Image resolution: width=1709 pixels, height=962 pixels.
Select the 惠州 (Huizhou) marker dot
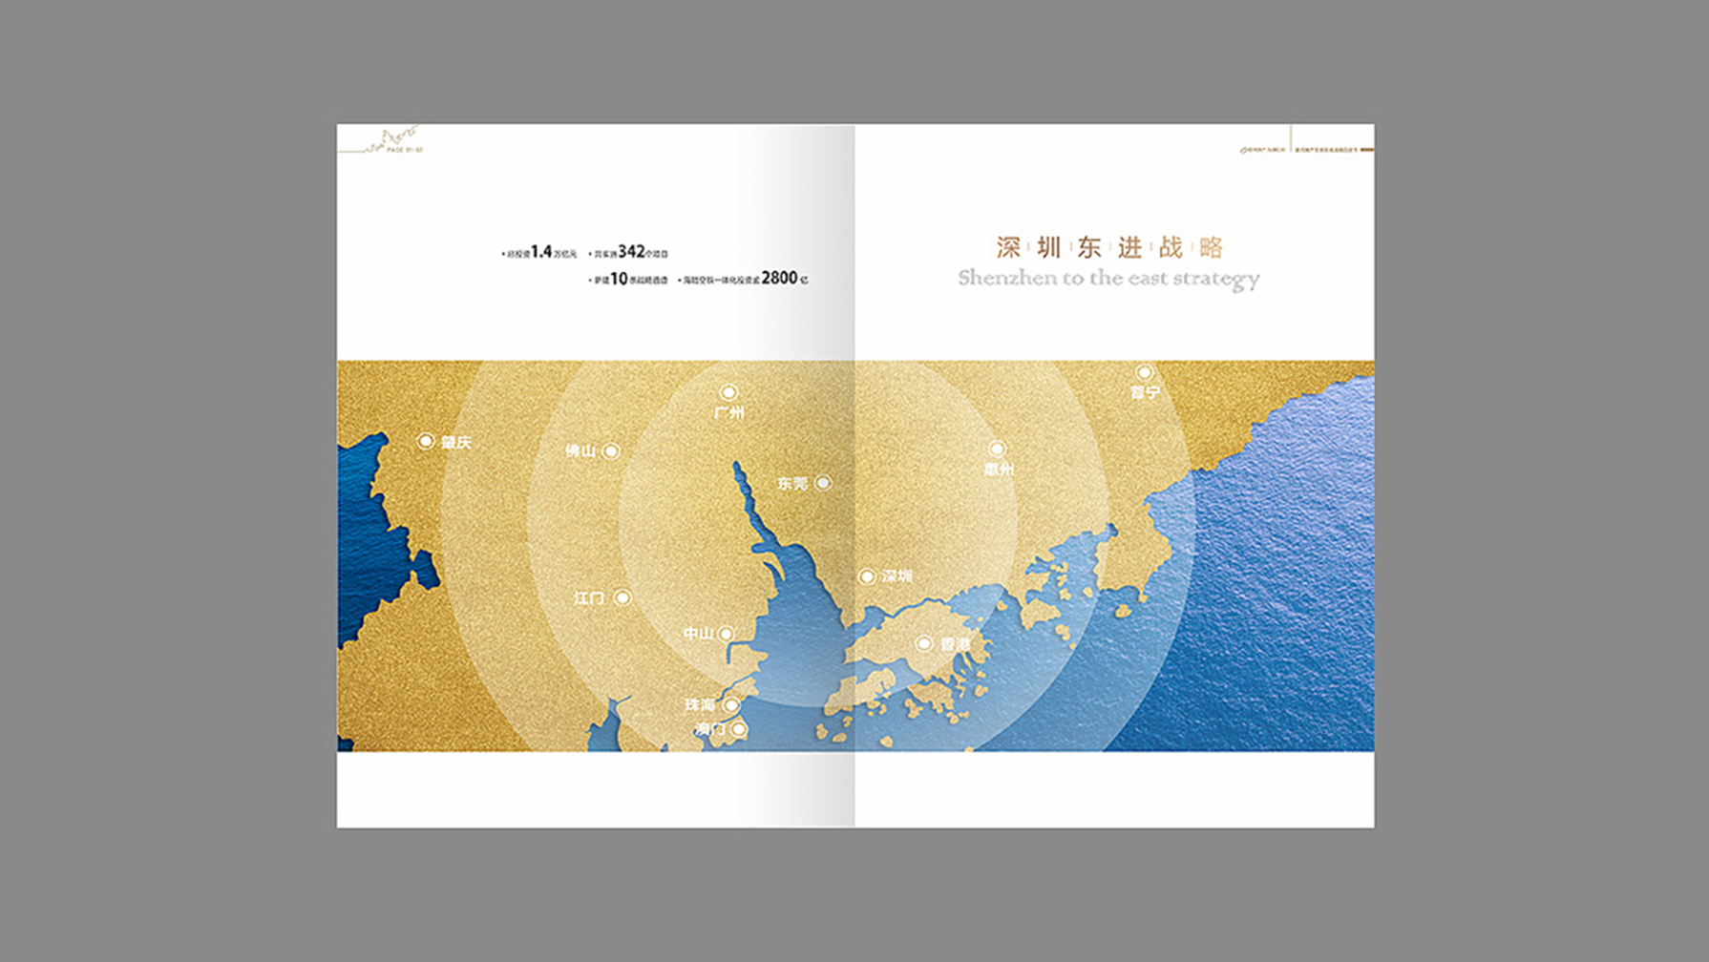(997, 449)
